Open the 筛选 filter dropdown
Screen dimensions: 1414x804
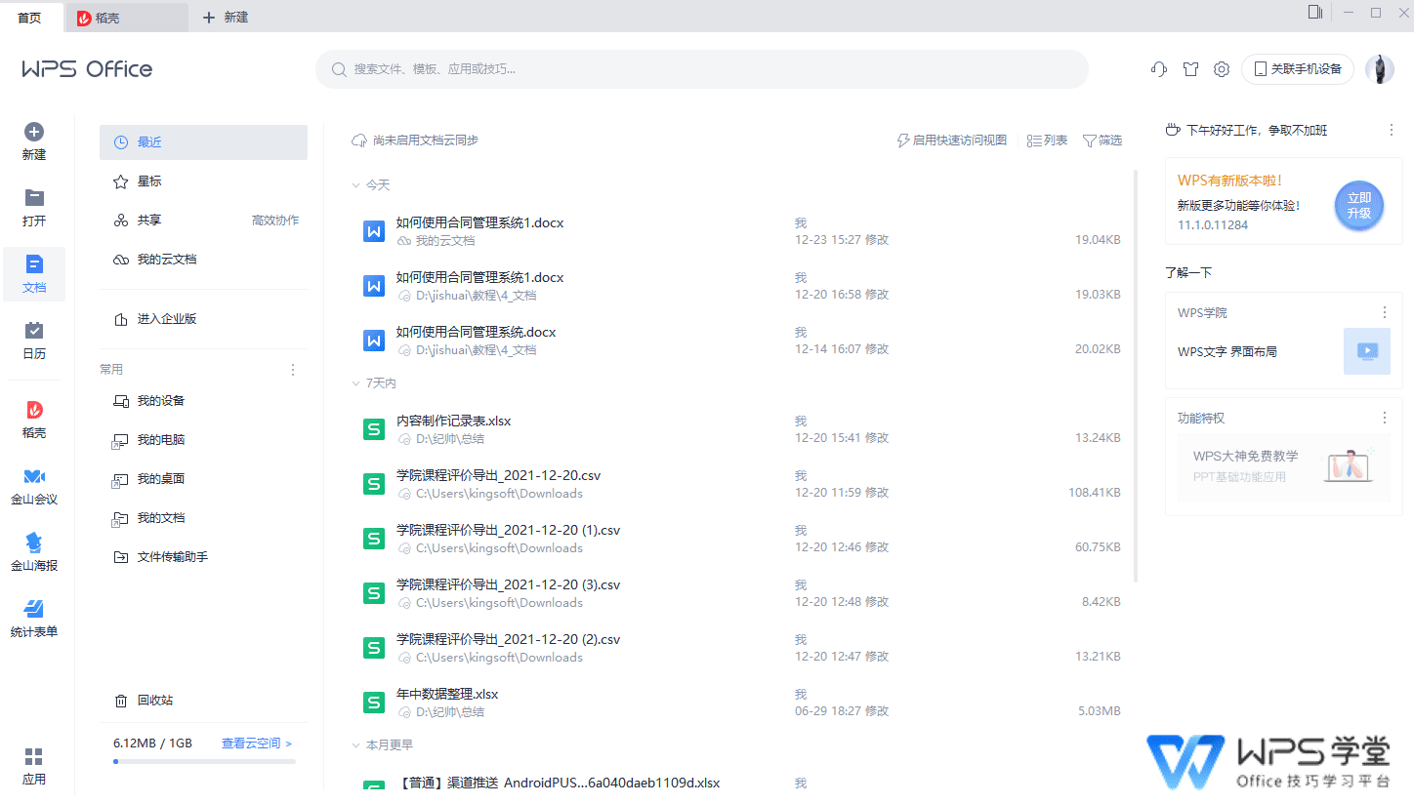[1102, 141]
